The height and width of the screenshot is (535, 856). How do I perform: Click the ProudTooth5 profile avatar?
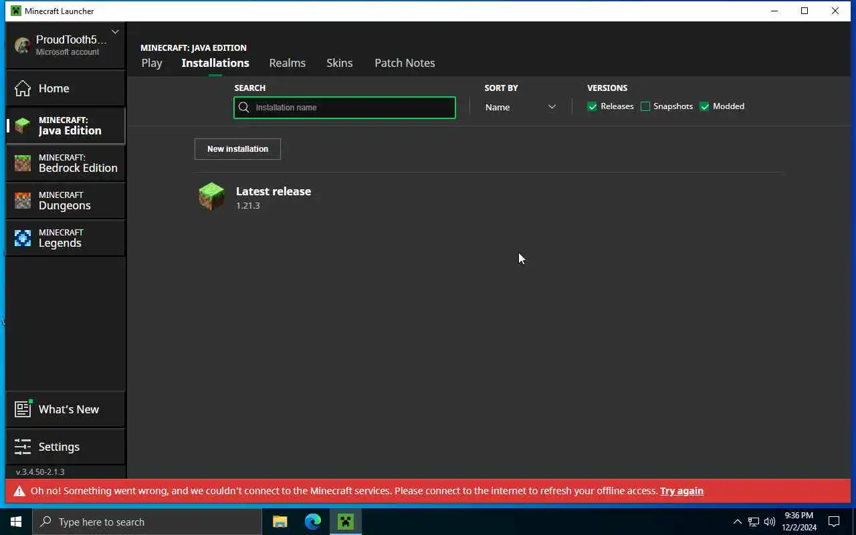(23, 45)
